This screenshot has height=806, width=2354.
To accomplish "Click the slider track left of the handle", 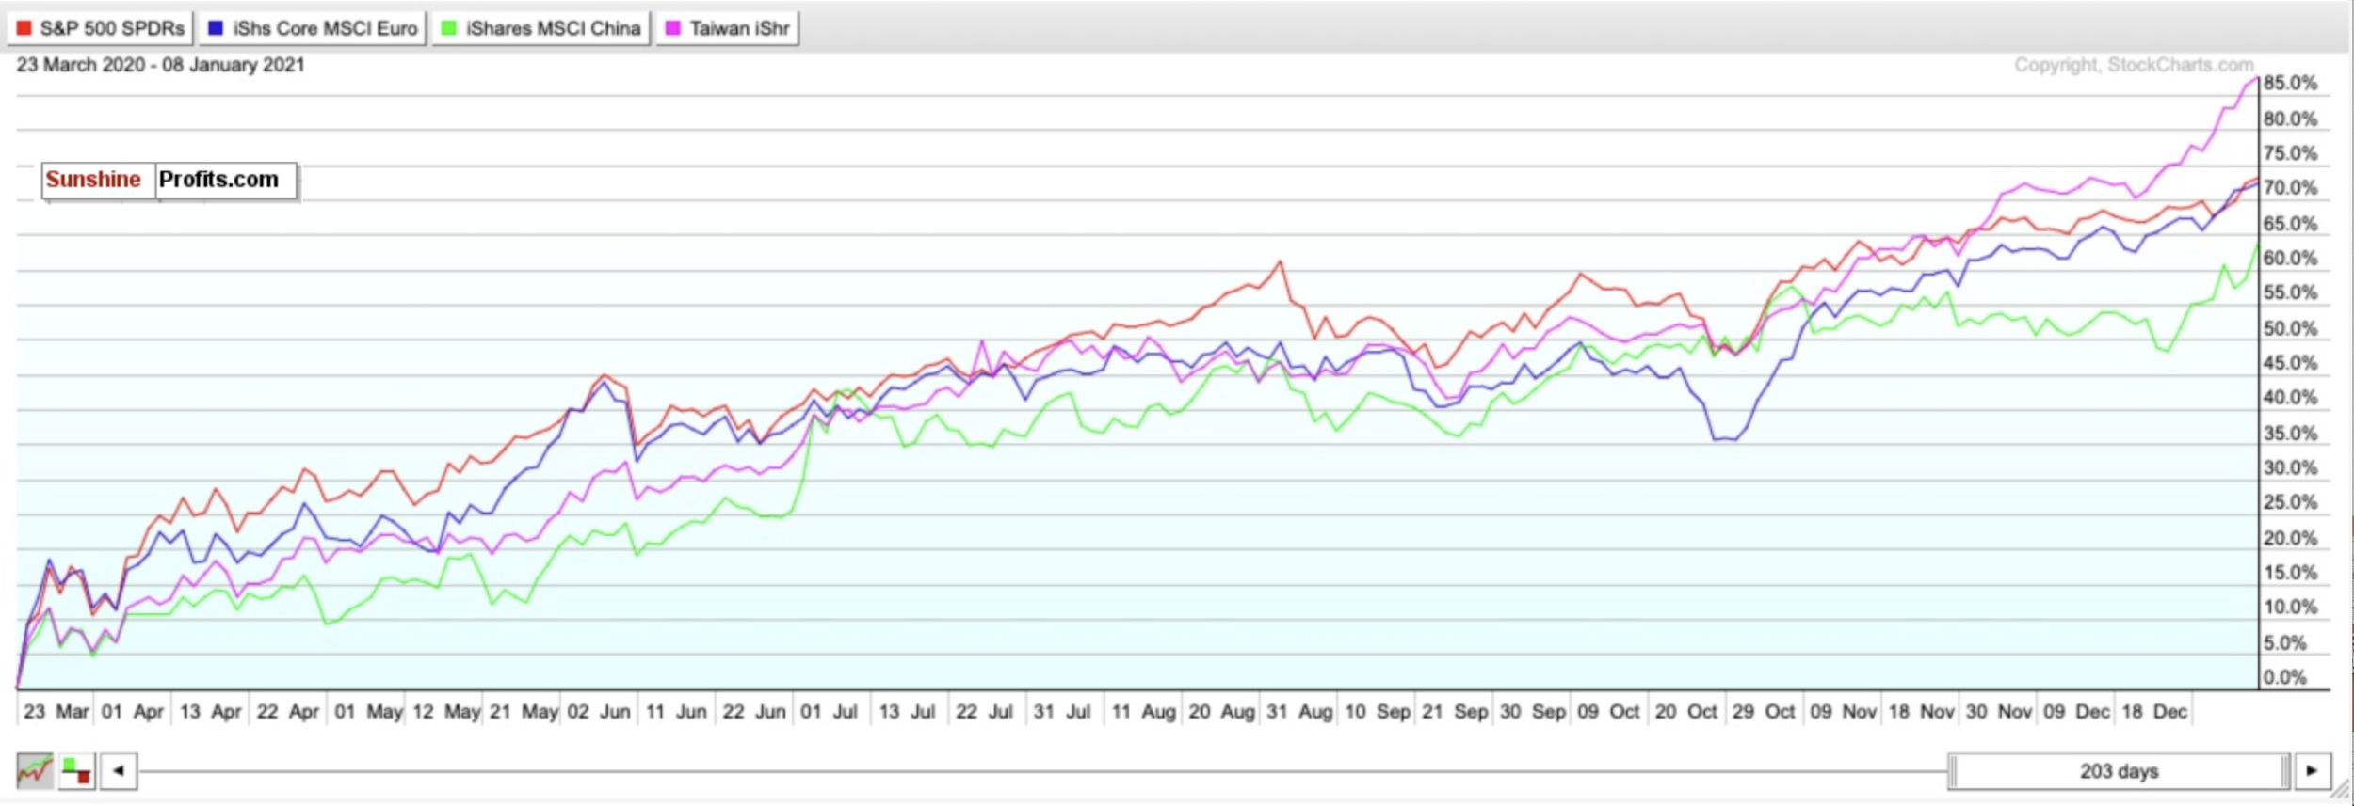I will point(1043,771).
